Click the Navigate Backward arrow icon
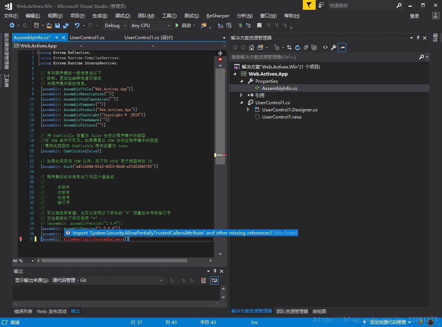This screenshot has height=327, width=442. 12,25
